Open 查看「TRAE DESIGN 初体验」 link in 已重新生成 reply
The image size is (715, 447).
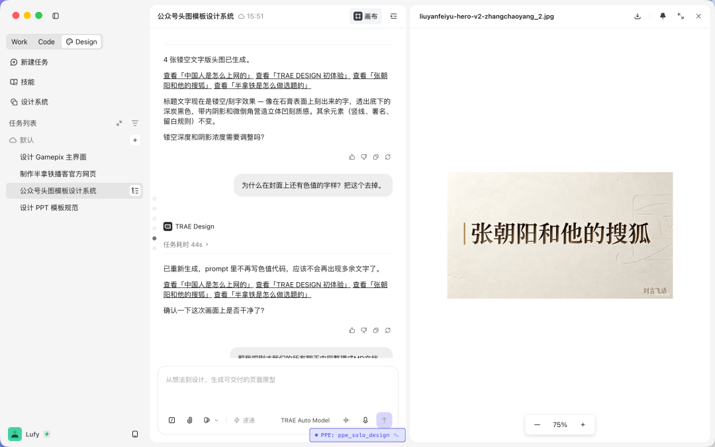pos(303,285)
